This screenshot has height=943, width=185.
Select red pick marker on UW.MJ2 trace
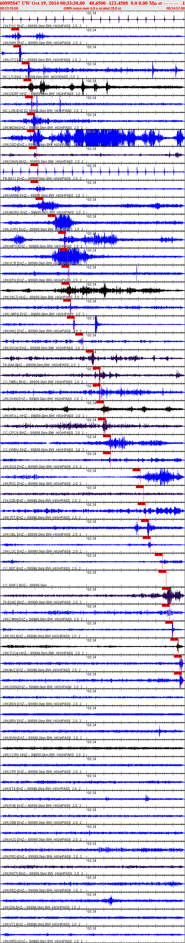pyautogui.click(x=178, y=673)
